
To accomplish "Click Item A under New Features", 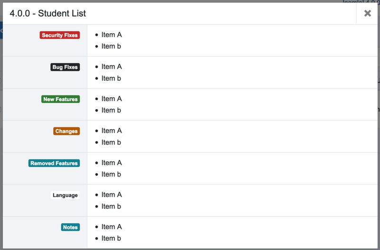I will pos(112,99).
